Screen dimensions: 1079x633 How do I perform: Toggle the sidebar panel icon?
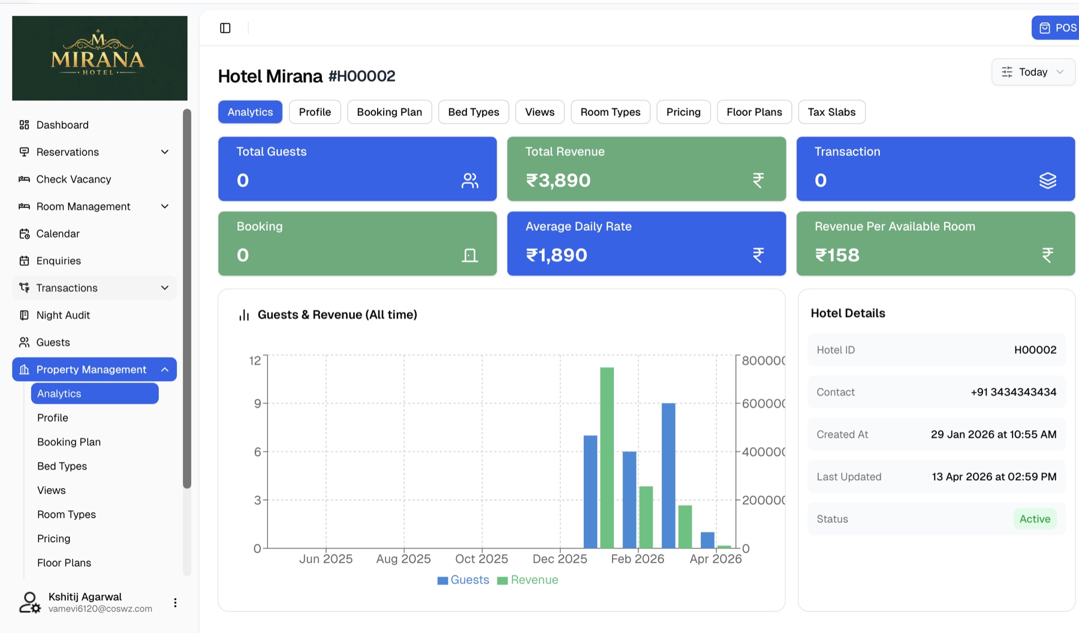click(x=225, y=28)
